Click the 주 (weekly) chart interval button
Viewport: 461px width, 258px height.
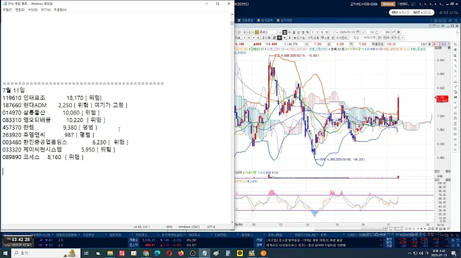click(x=289, y=32)
